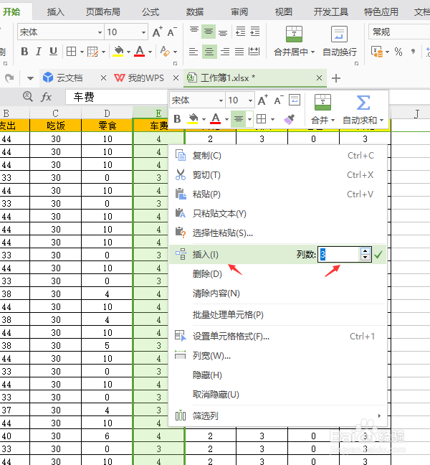Toggle Bold in mini toolbar
Screen dimensions: 430x465
[177, 119]
